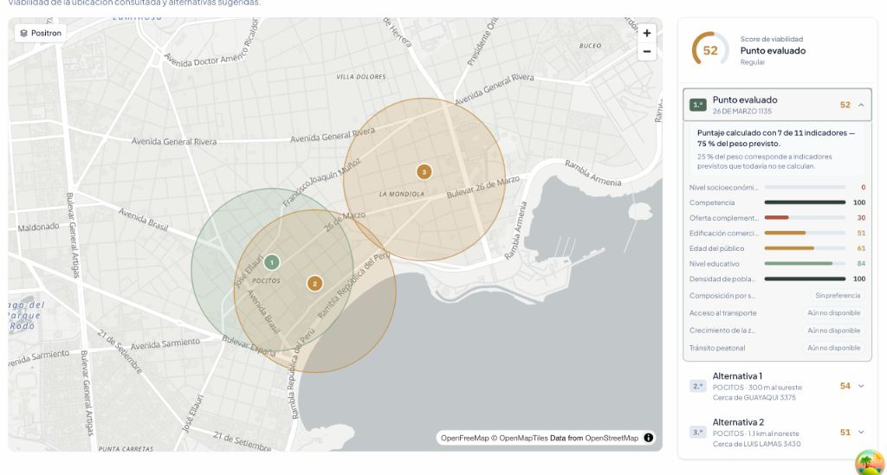The height and width of the screenshot is (475, 887).
Task: Open the OpenStreetMap attribution link
Action: (x=612, y=438)
